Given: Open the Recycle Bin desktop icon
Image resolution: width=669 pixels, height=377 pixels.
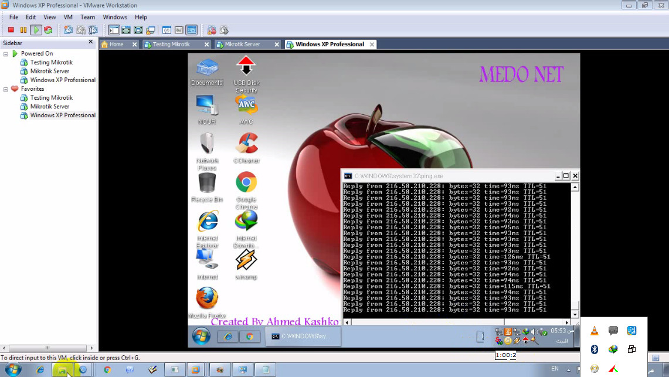Looking at the screenshot, I should pos(207,187).
